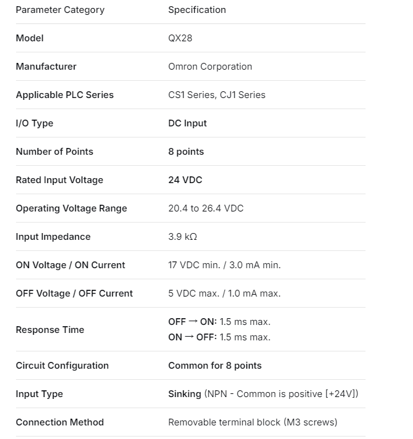
Task: Click the CS1 Series, CJ1 Series value
Action: pyautogui.click(x=216, y=95)
